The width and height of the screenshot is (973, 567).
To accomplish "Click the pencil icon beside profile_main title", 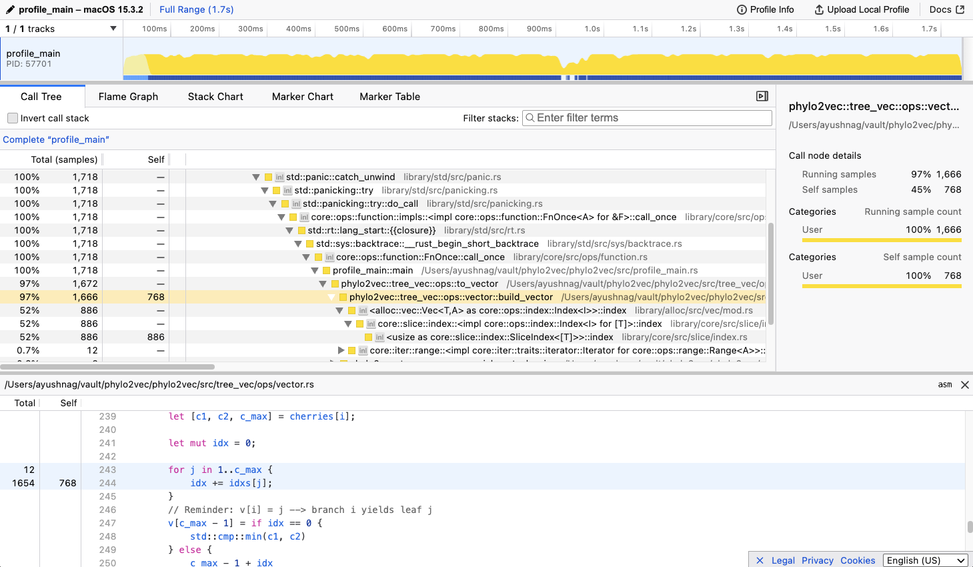I will [10, 9].
